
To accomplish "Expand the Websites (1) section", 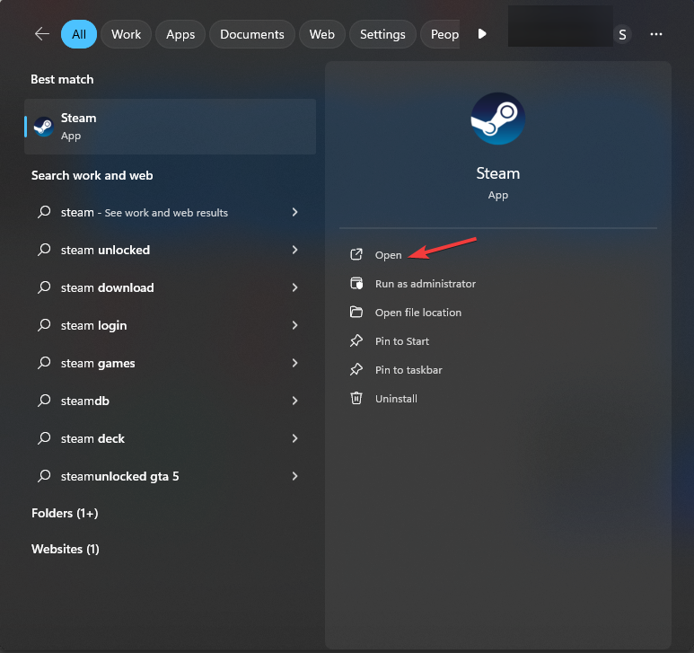I will tap(65, 549).
